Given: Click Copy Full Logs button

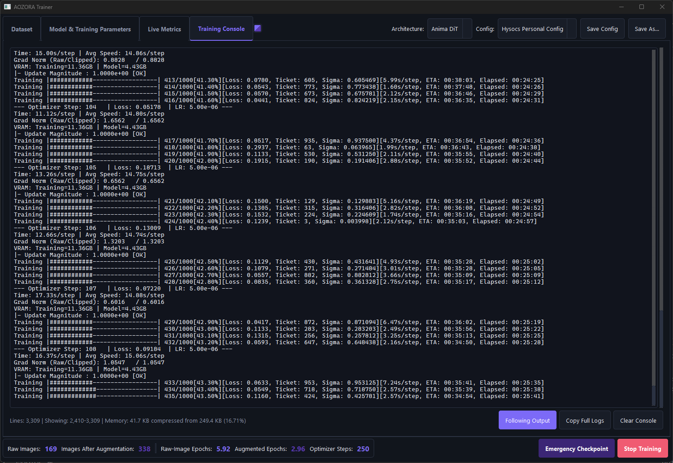Looking at the screenshot, I should [x=585, y=420].
